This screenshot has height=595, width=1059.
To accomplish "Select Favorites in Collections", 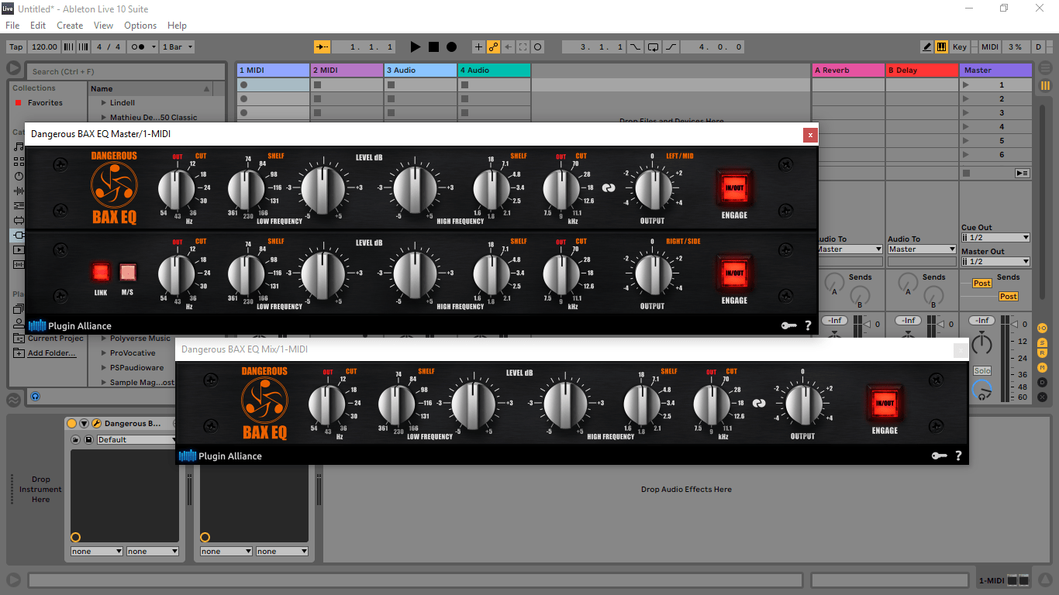I will point(45,102).
